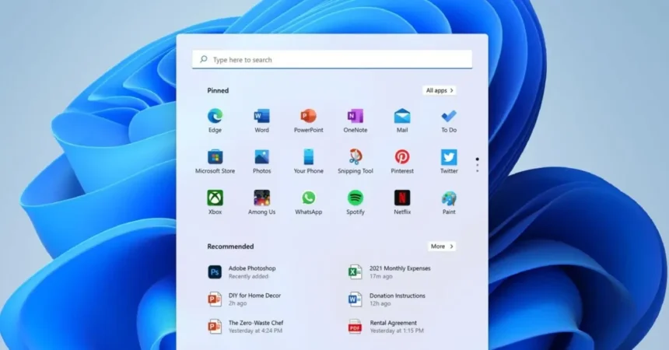The image size is (669, 350).
Task: Open Pinterest pinned app
Action: pyautogui.click(x=402, y=161)
